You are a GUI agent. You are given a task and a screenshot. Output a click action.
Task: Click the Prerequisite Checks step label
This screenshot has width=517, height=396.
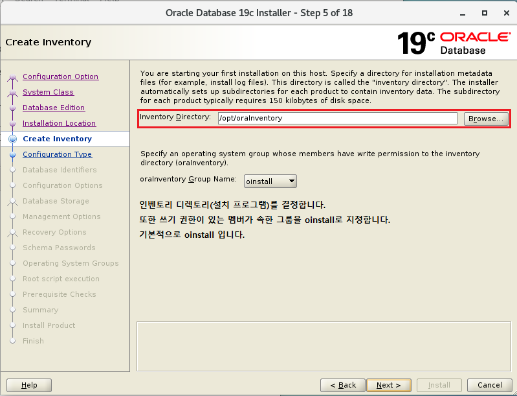click(x=60, y=294)
